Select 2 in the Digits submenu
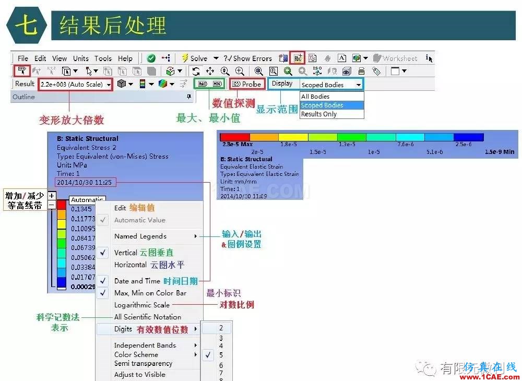The height and width of the screenshot is (381, 522). (x=218, y=328)
